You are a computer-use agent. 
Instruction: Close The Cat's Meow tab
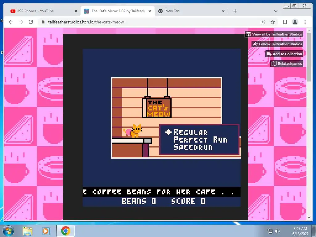[150, 11]
